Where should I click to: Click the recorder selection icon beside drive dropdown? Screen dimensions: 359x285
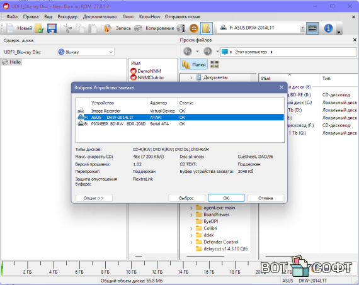point(312,28)
